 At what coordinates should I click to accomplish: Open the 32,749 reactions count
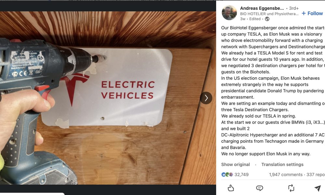[241, 175]
